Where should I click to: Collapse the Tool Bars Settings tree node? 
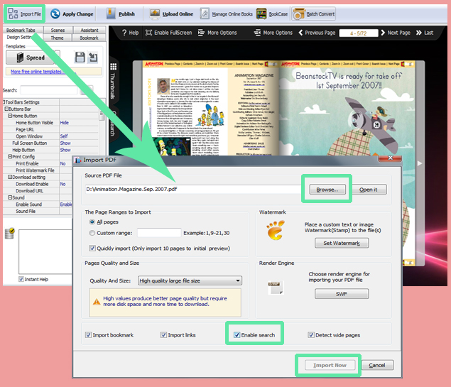(x=4, y=102)
